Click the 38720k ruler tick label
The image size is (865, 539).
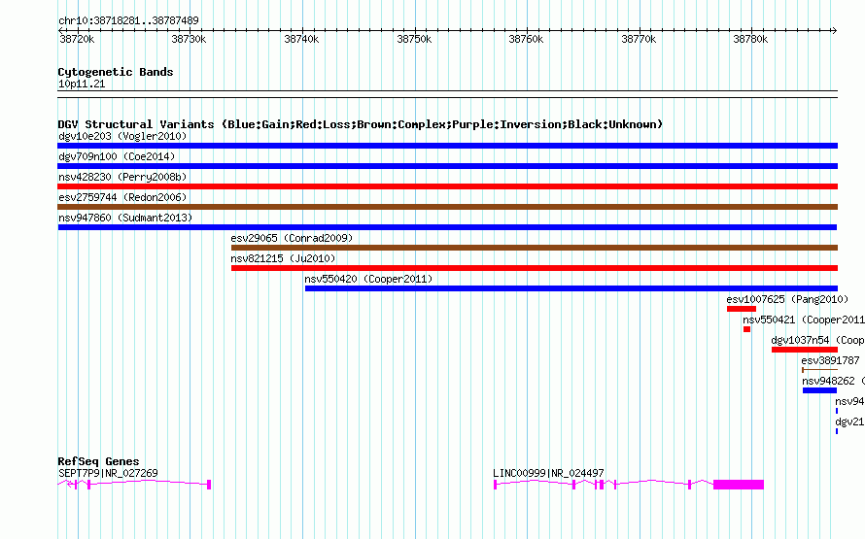point(77,39)
